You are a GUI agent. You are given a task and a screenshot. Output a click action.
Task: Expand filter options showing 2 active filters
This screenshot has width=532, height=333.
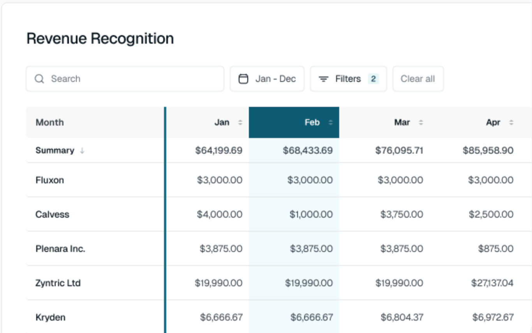click(x=348, y=79)
